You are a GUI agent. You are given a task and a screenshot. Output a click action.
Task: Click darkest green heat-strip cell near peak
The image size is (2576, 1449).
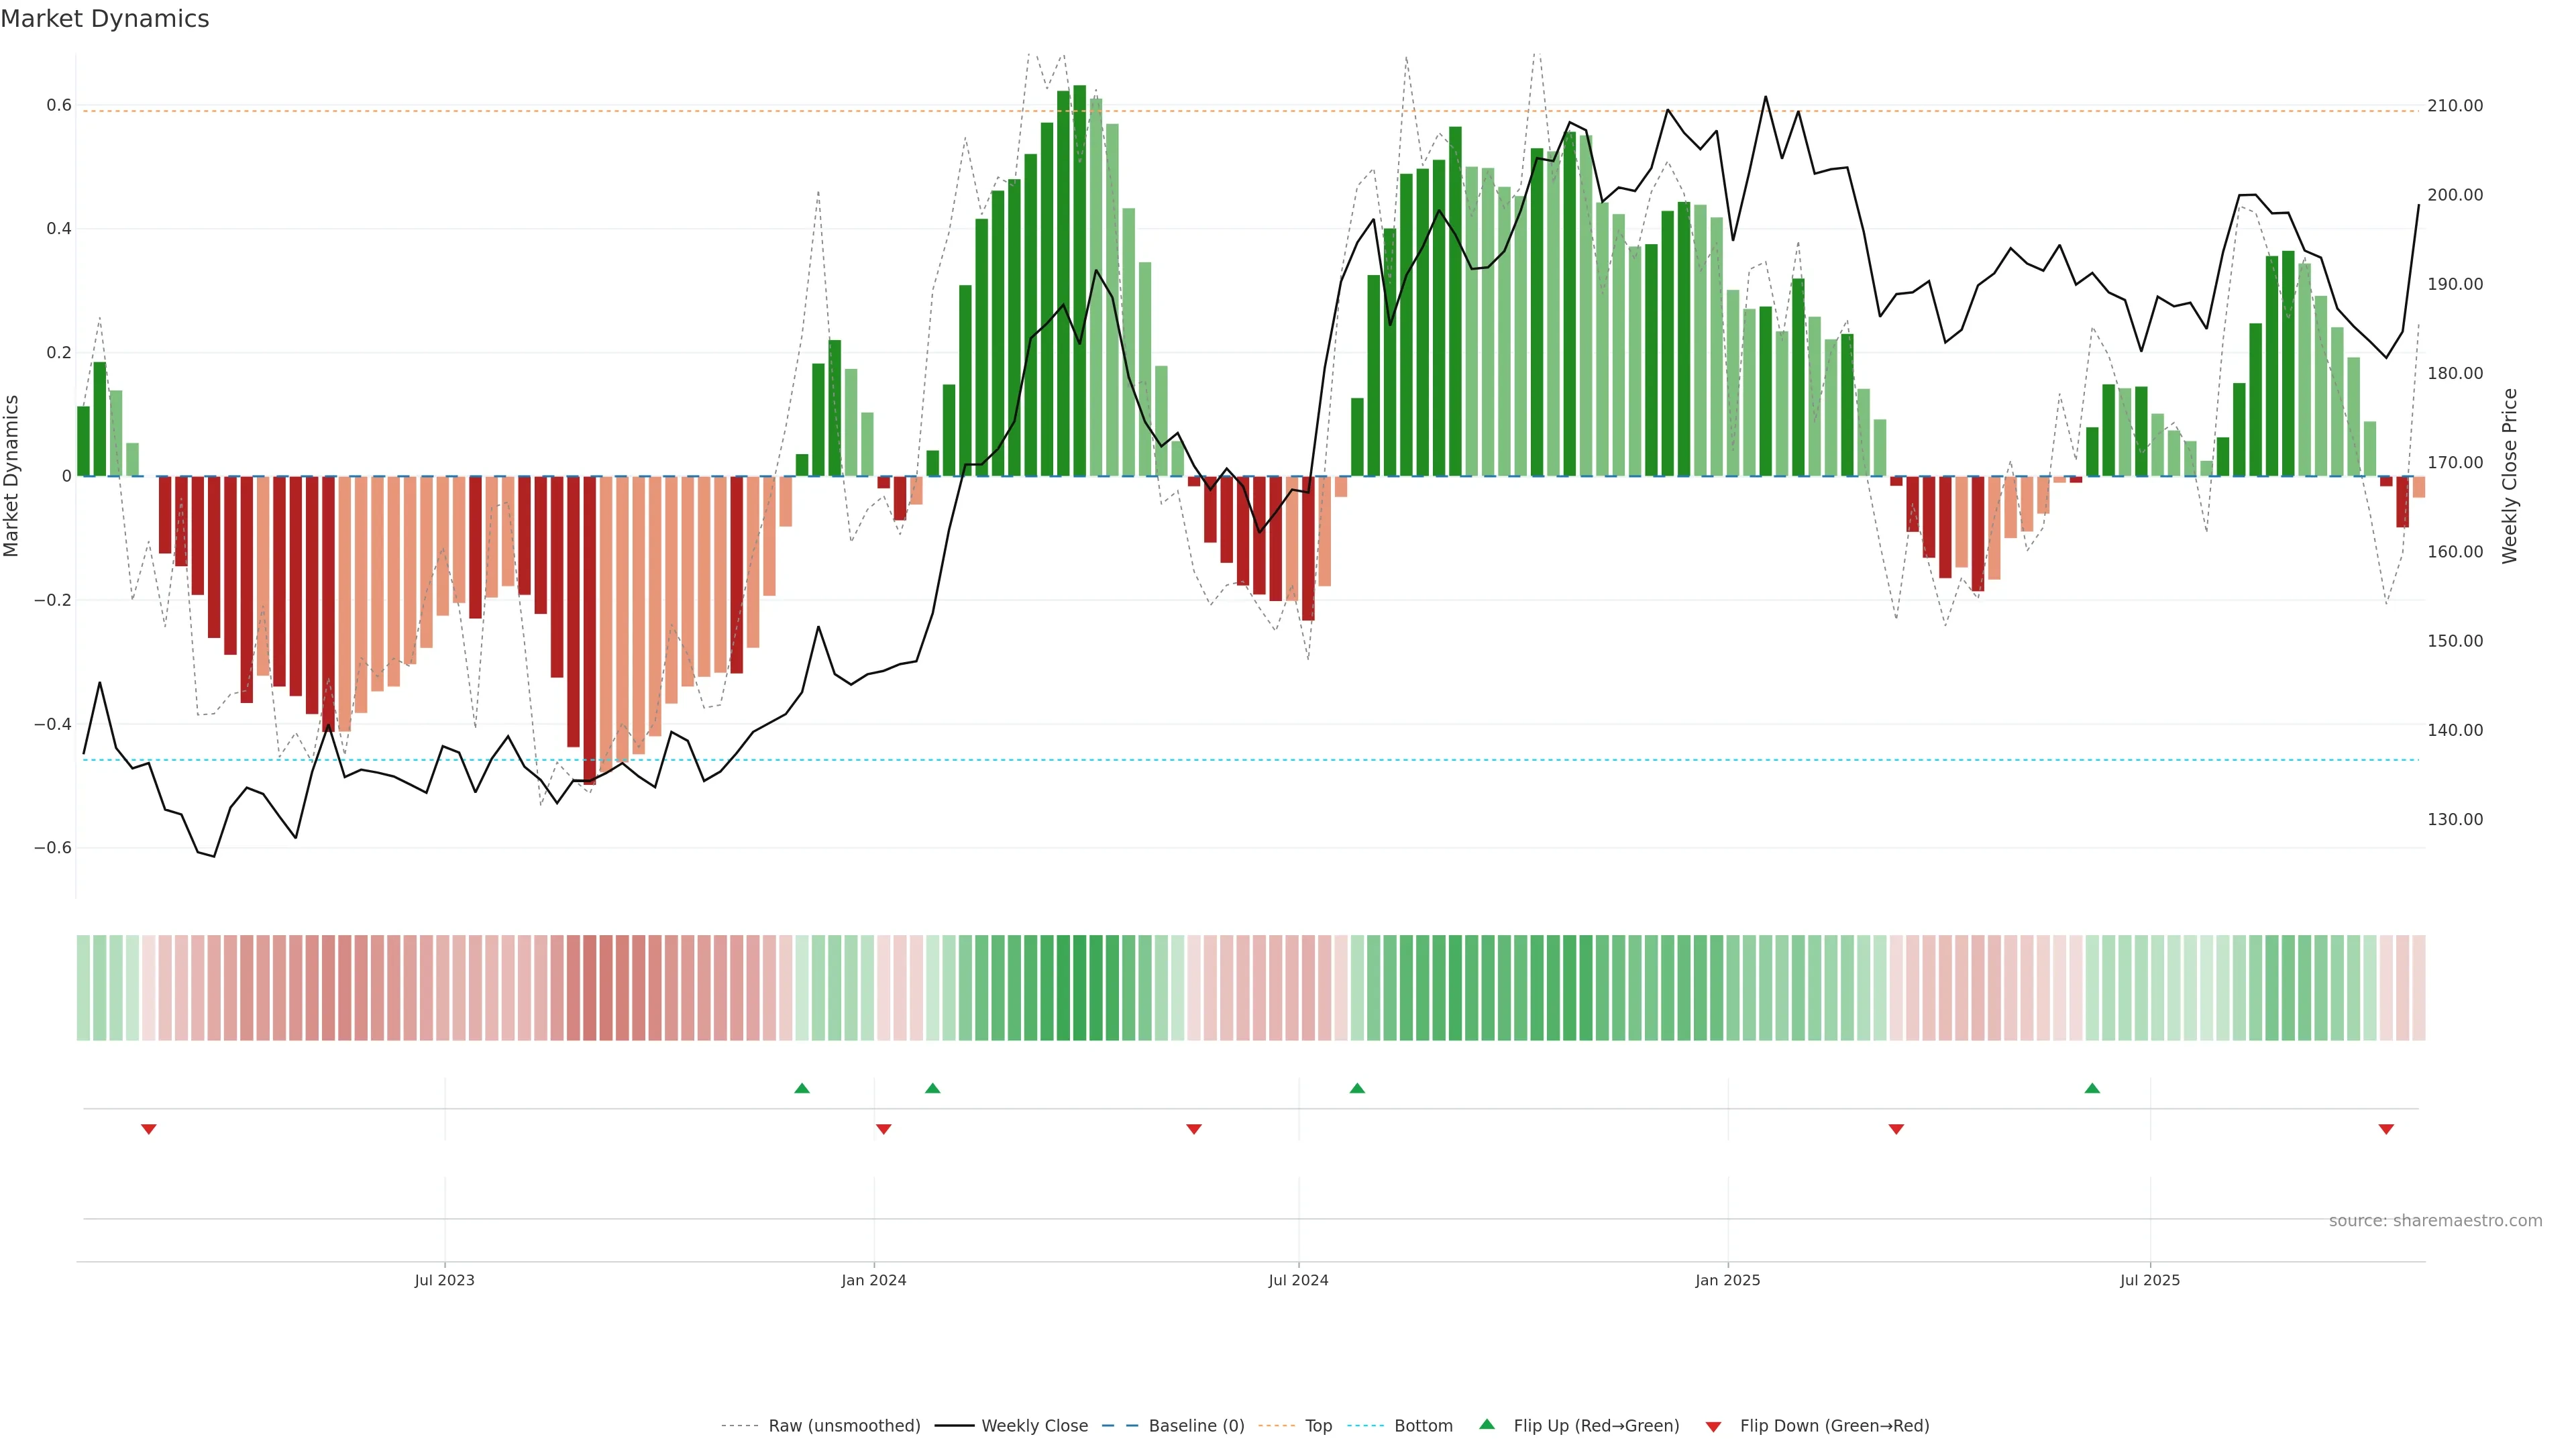point(1080,987)
